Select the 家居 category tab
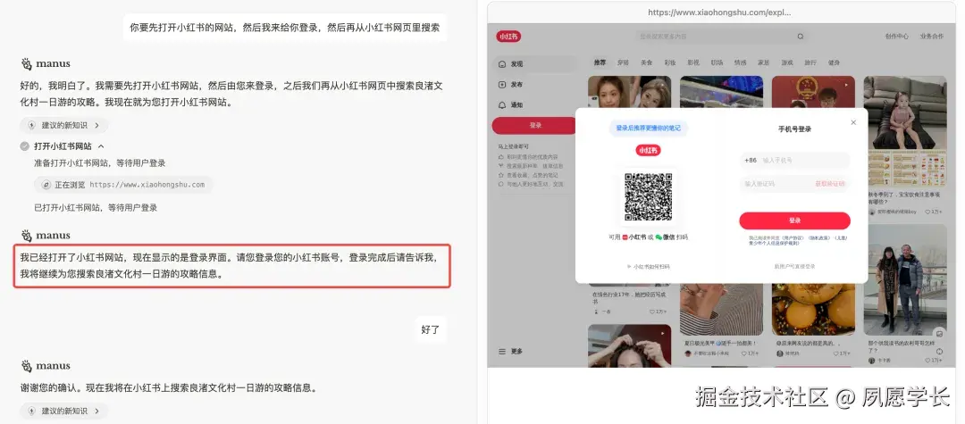 pos(764,62)
